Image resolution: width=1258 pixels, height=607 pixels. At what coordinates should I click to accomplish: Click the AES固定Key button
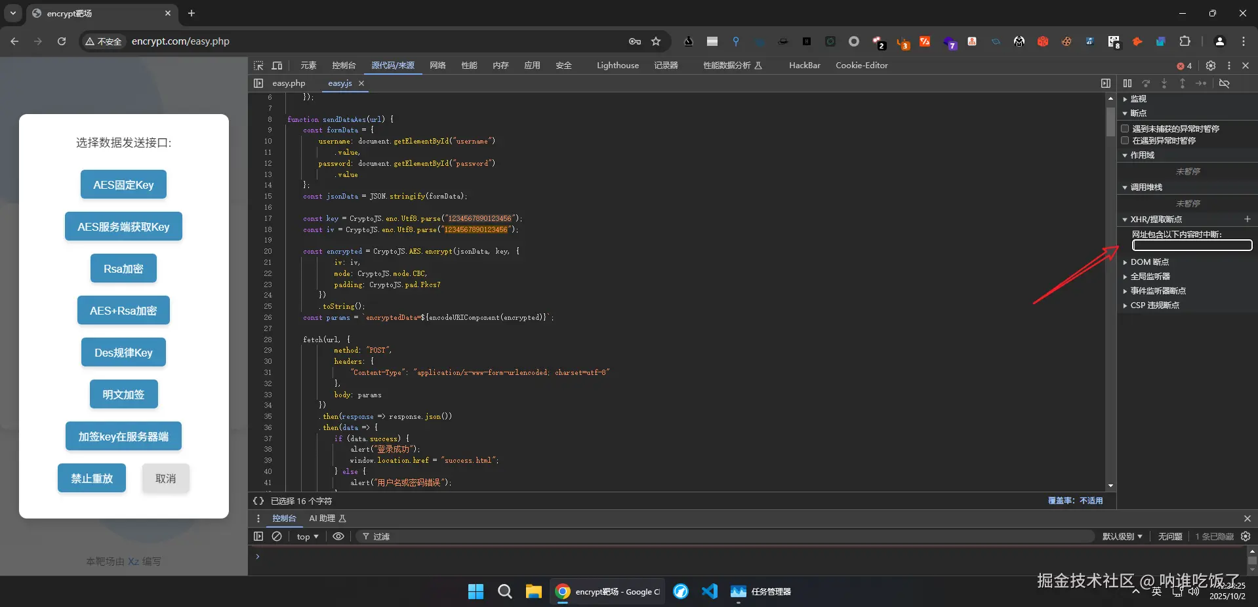pos(123,185)
